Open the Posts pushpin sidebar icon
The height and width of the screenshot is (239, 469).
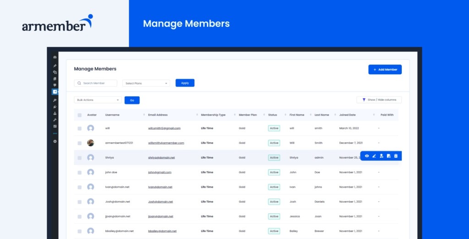(55, 66)
